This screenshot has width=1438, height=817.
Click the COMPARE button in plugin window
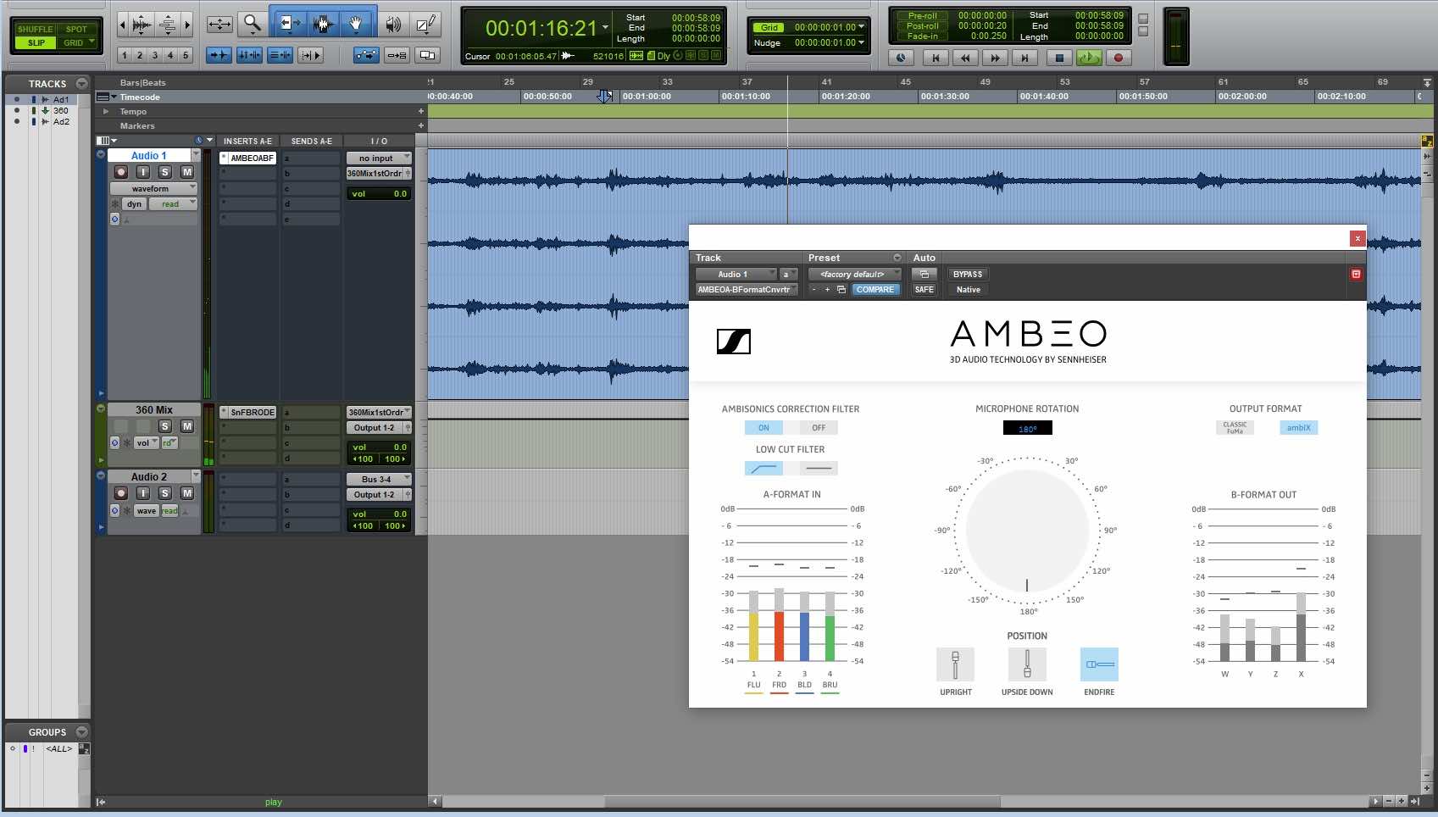[x=874, y=290]
